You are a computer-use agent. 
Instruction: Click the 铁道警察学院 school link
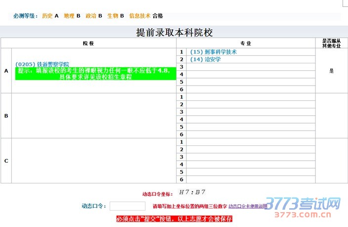42,64
